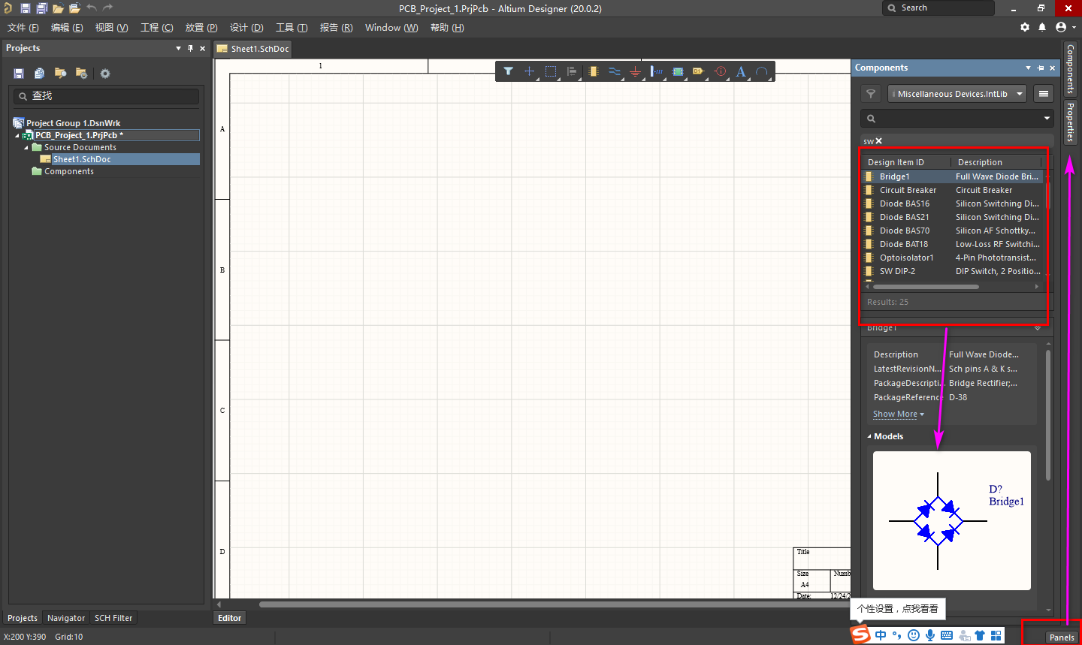
Task: Select the place bus entry tool
Action: pos(657,71)
